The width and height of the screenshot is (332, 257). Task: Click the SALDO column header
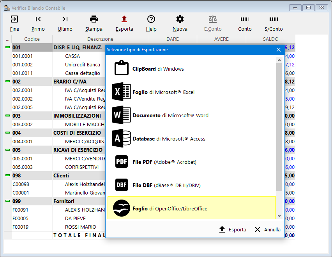[270, 39]
